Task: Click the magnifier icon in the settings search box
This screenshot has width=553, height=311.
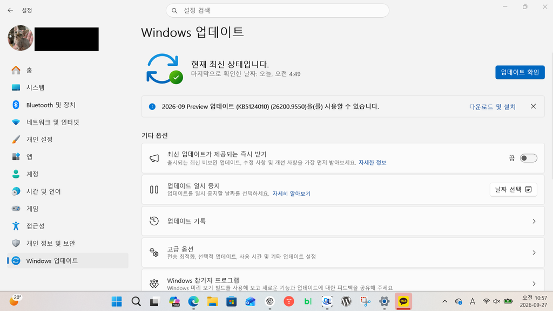Action: coord(174,11)
